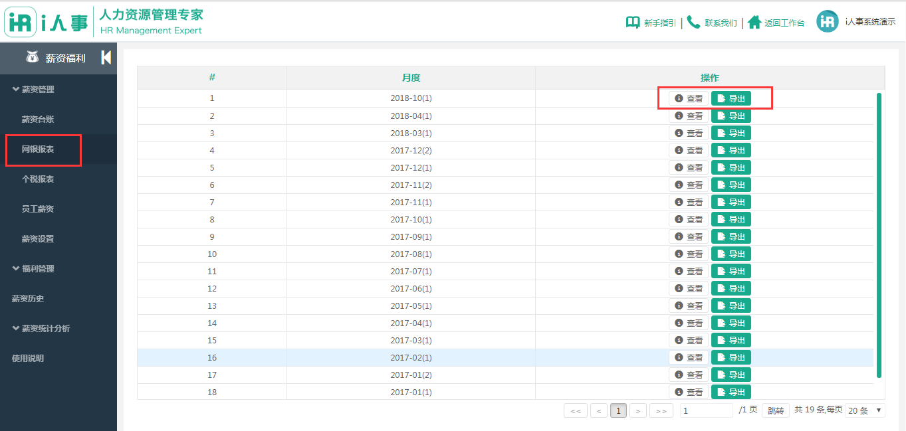View the 2018-10(1) report
Screen dimensions: 906x431
click(x=689, y=98)
